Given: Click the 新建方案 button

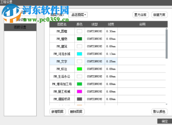Looking at the screenshot, I should tap(159, 15).
